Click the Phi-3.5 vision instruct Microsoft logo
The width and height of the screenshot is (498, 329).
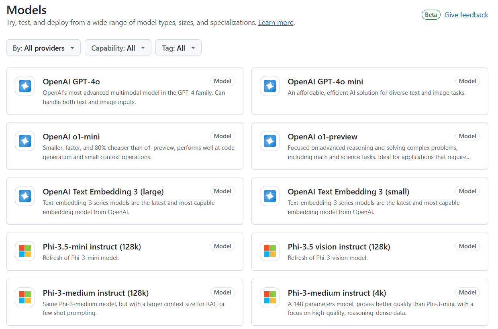click(x=270, y=251)
